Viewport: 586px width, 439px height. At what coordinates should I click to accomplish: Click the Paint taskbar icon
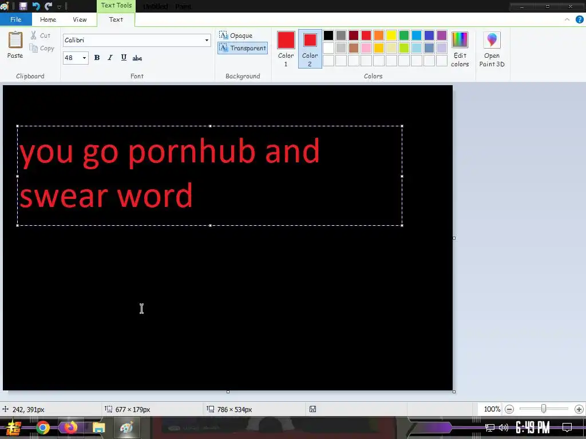tap(126, 428)
